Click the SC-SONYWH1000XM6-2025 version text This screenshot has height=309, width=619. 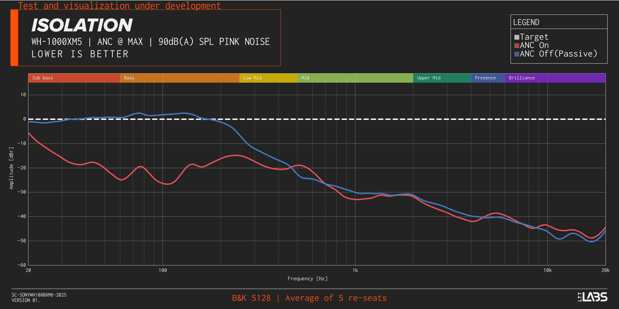(39, 295)
